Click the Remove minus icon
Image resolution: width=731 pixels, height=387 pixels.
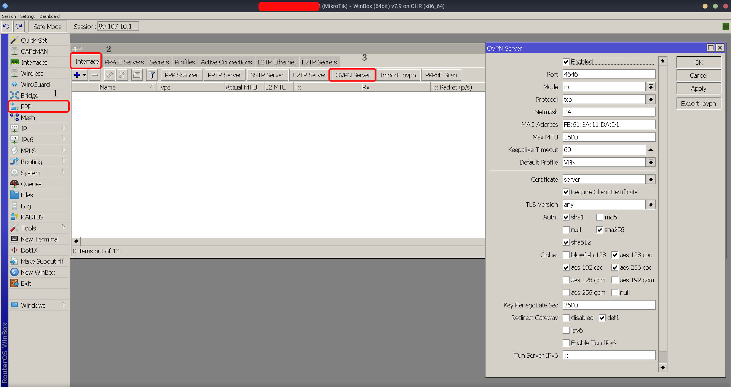tap(95, 75)
